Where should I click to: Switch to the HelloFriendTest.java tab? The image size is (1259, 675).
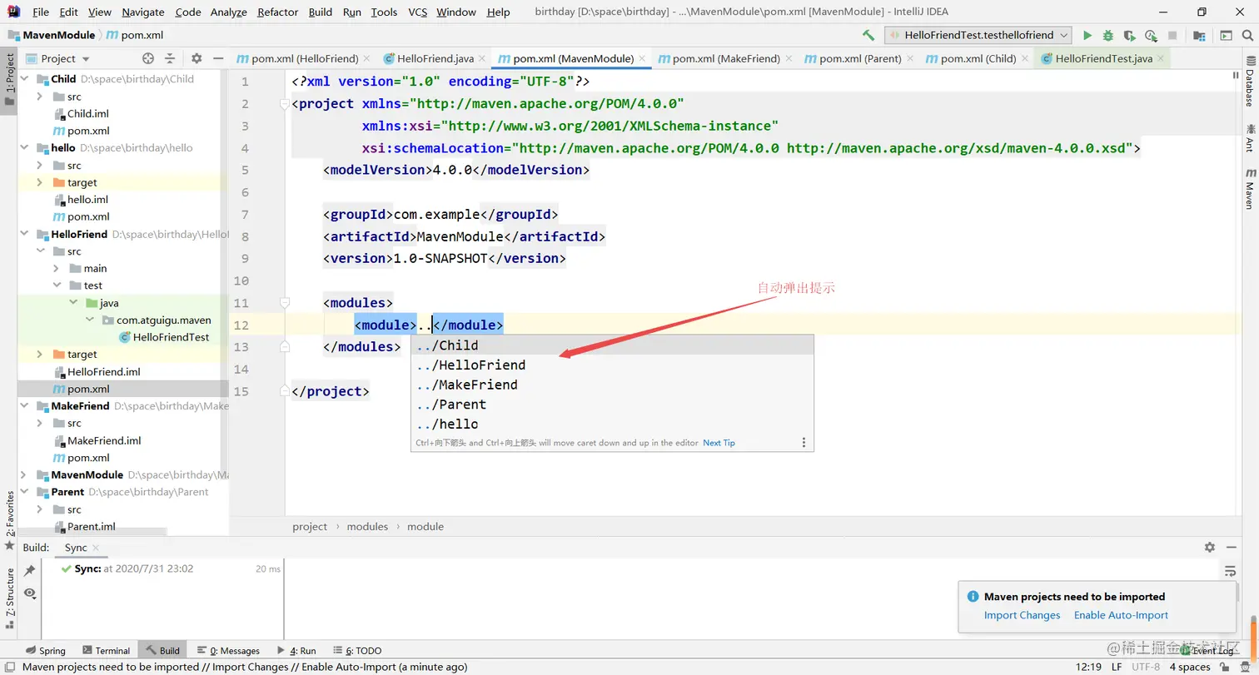click(x=1102, y=58)
